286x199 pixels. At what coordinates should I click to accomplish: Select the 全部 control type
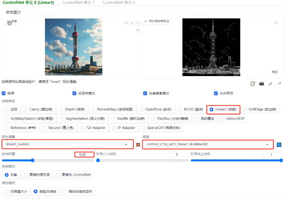pyautogui.click(x=11, y=109)
